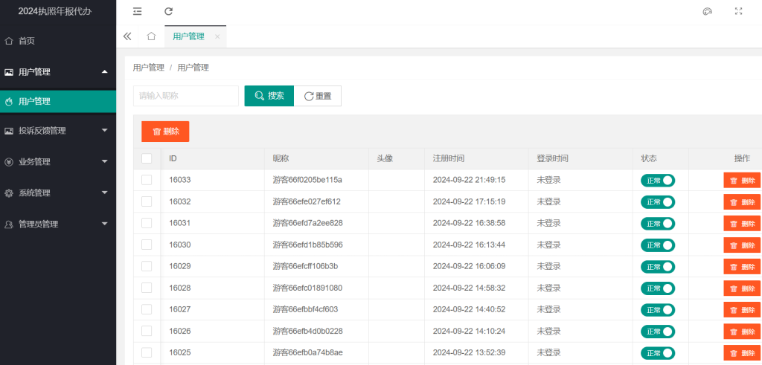Click the refresh page icon
The image size is (762, 365).
click(x=169, y=11)
